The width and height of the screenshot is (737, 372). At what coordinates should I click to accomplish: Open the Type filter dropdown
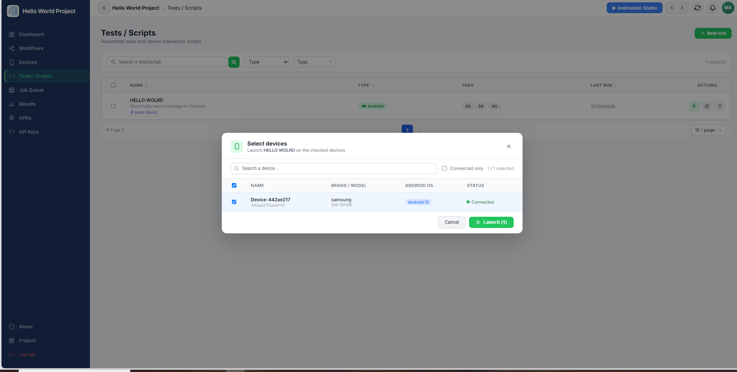[x=266, y=62]
